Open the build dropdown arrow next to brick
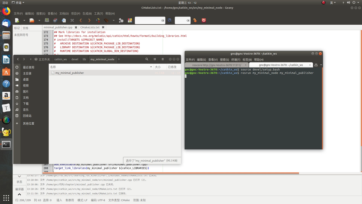Image resolution: width=362 pixels, height=204 pixels. tap(114, 20)
